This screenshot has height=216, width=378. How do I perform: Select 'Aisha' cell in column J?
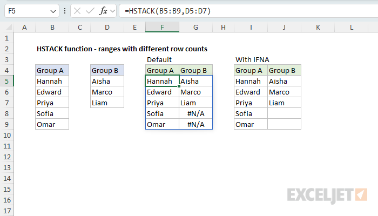[284, 81]
